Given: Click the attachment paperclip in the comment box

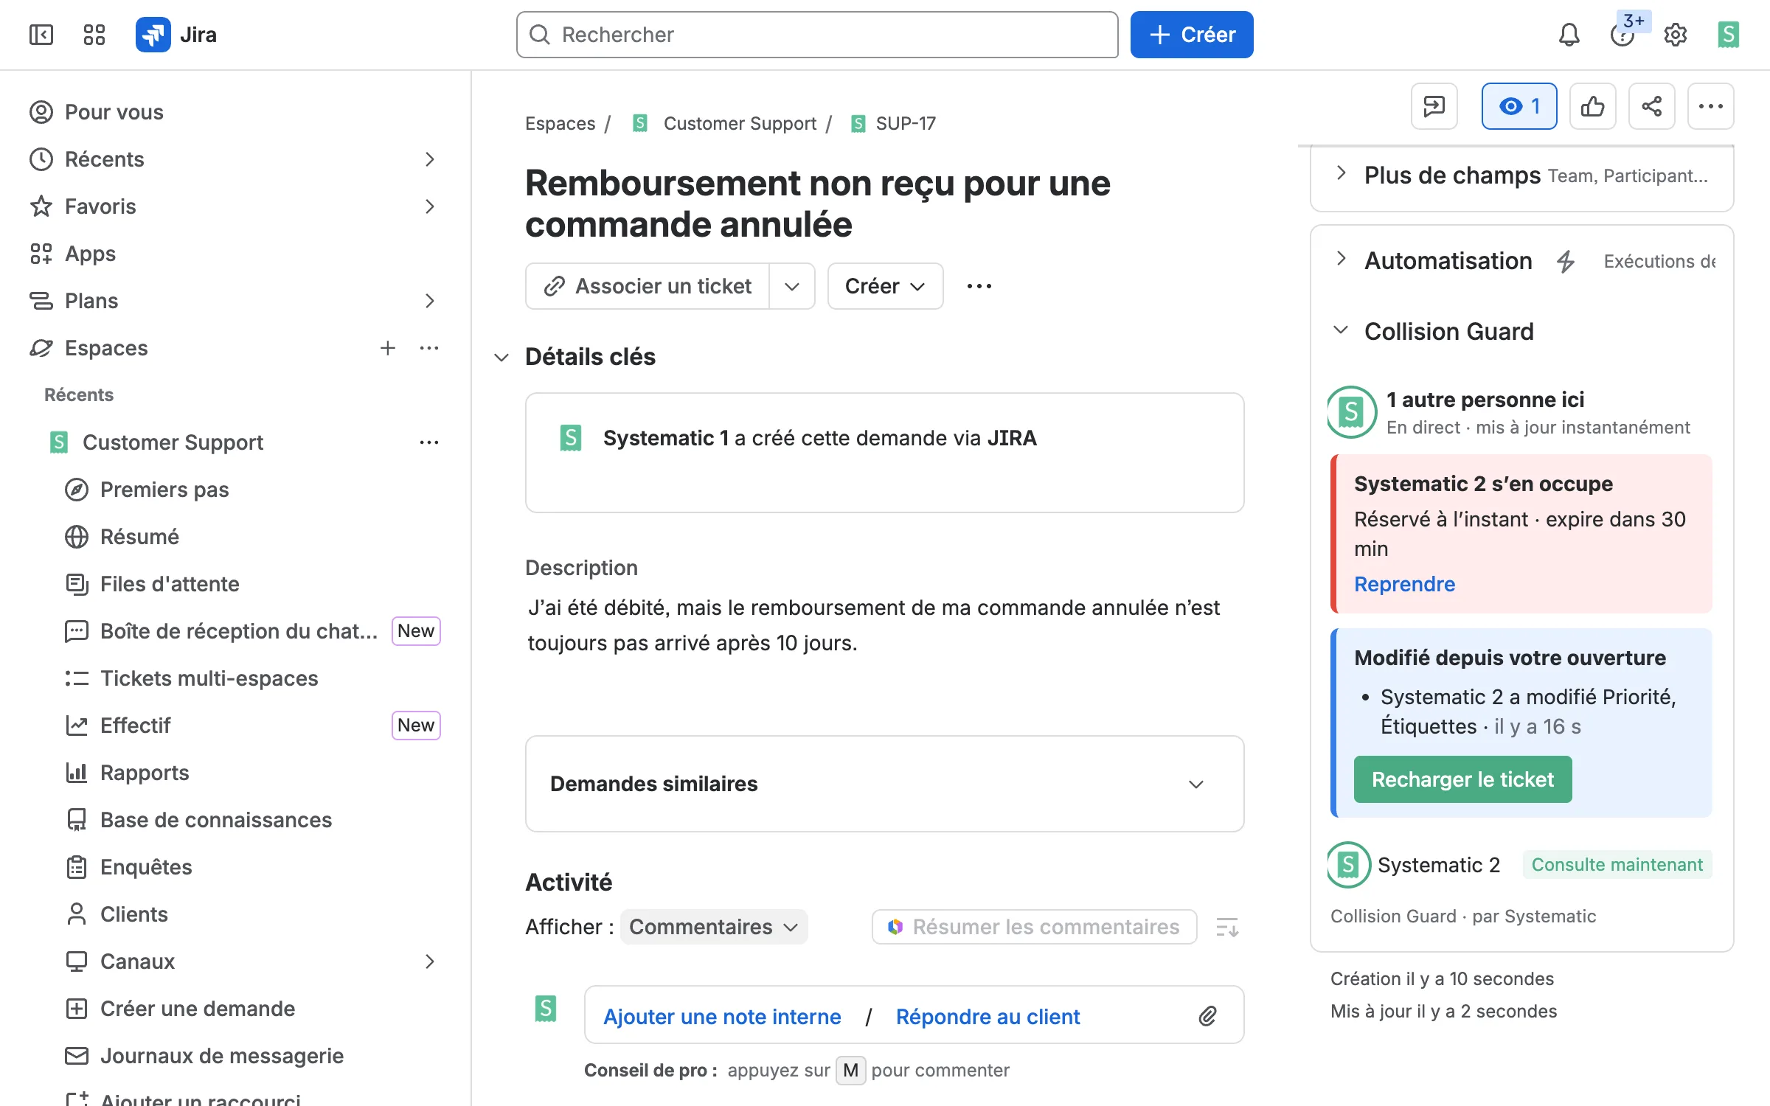Looking at the screenshot, I should tap(1207, 1016).
